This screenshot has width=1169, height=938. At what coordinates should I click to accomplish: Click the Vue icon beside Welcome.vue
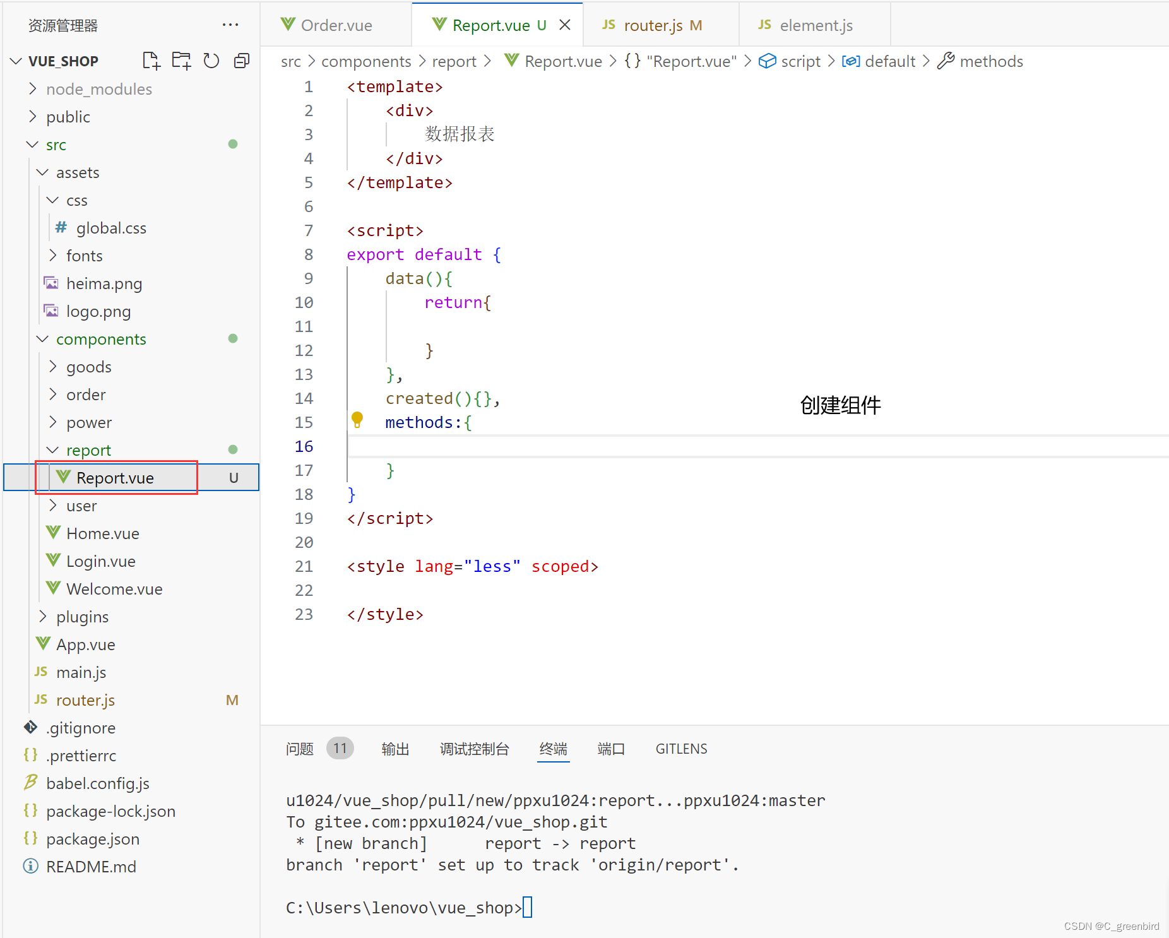pyautogui.click(x=53, y=588)
